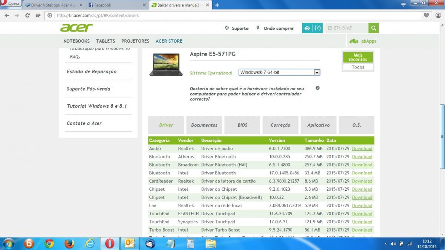Switch to the BIOS tab
445x250 pixels.
pos(243,125)
